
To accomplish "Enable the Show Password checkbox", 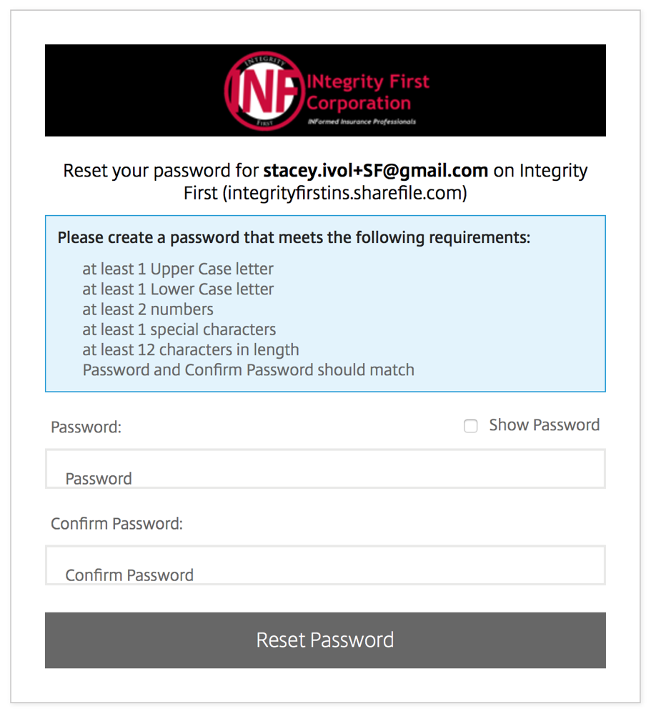I will coord(470,426).
